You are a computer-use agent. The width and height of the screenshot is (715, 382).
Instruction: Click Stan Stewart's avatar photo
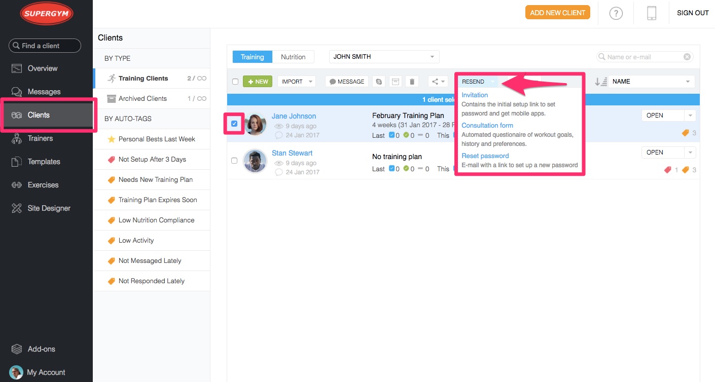[x=255, y=161]
